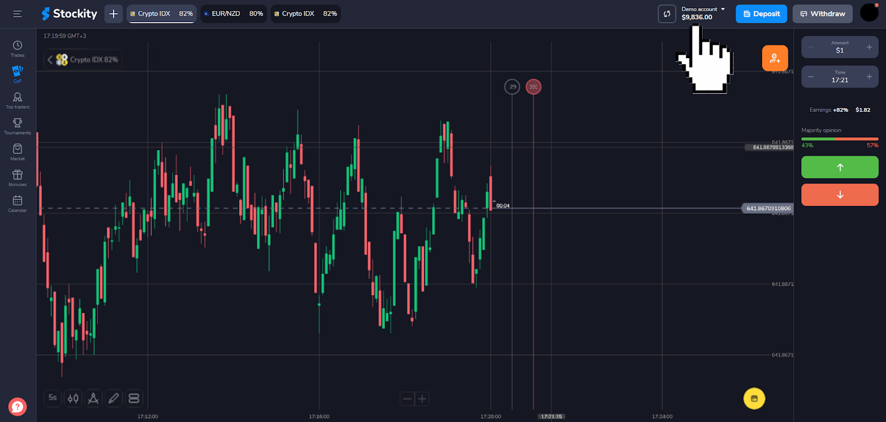Open the Tournaments section
The image size is (886, 422).
point(17,126)
